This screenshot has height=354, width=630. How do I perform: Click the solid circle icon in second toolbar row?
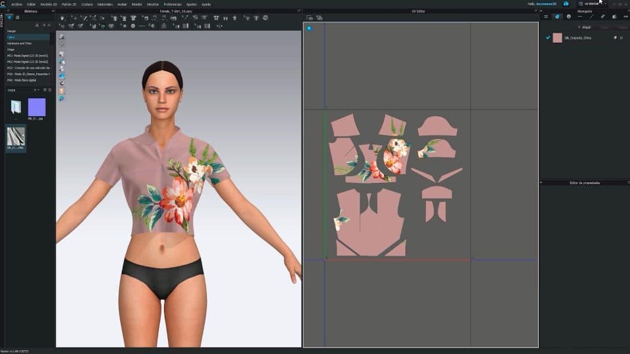pos(133,26)
